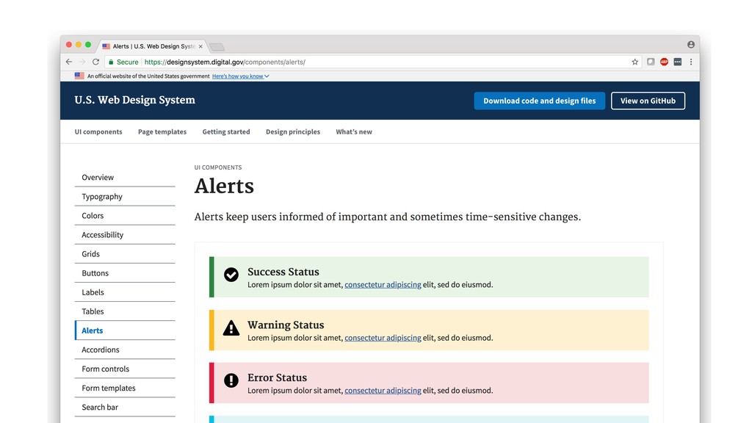Click the Warning Status triangle icon
Viewport: 752px width, 423px height.
pos(231,328)
